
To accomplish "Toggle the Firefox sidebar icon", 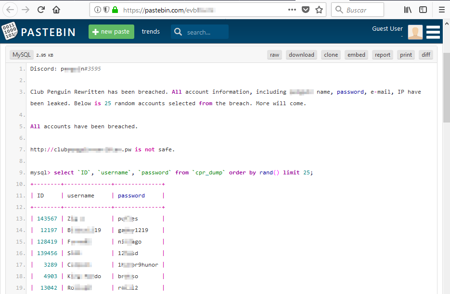I will pos(423,10).
